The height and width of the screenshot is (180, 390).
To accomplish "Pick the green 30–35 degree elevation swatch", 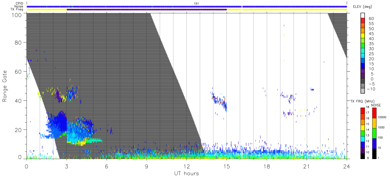I will click(363, 46).
